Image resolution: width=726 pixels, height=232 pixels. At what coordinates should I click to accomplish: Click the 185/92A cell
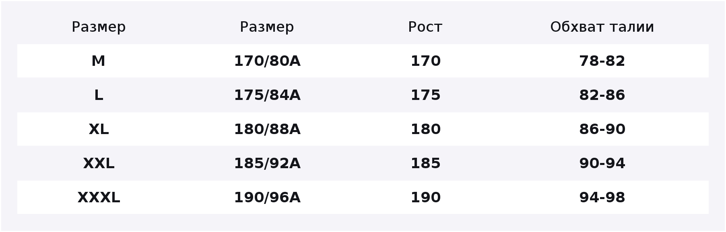267,163
